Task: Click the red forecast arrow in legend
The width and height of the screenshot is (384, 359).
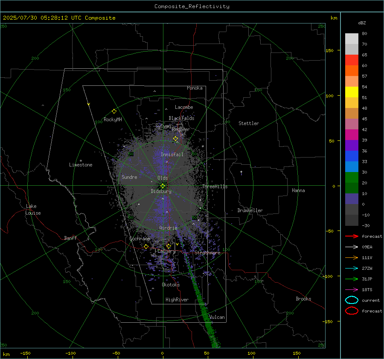Action: (352, 236)
